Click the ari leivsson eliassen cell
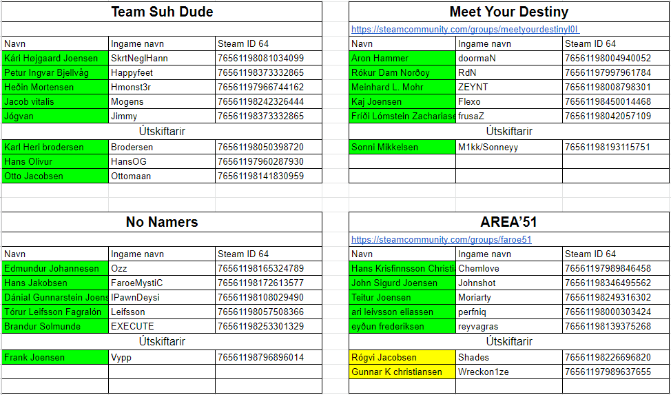The width and height of the screenshot is (671, 395). (x=402, y=312)
